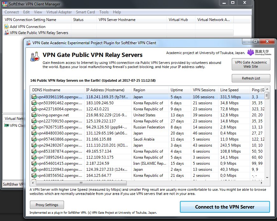Select the 243,5 Mbps line speed cell
This screenshot has height=221, width=277.
tap(231, 145)
